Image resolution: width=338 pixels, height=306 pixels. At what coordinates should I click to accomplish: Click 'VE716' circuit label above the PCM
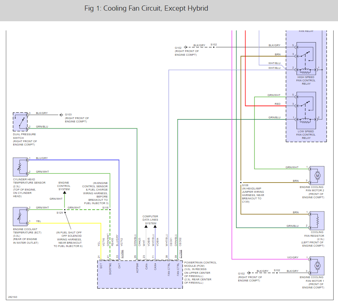click(x=103, y=242)
